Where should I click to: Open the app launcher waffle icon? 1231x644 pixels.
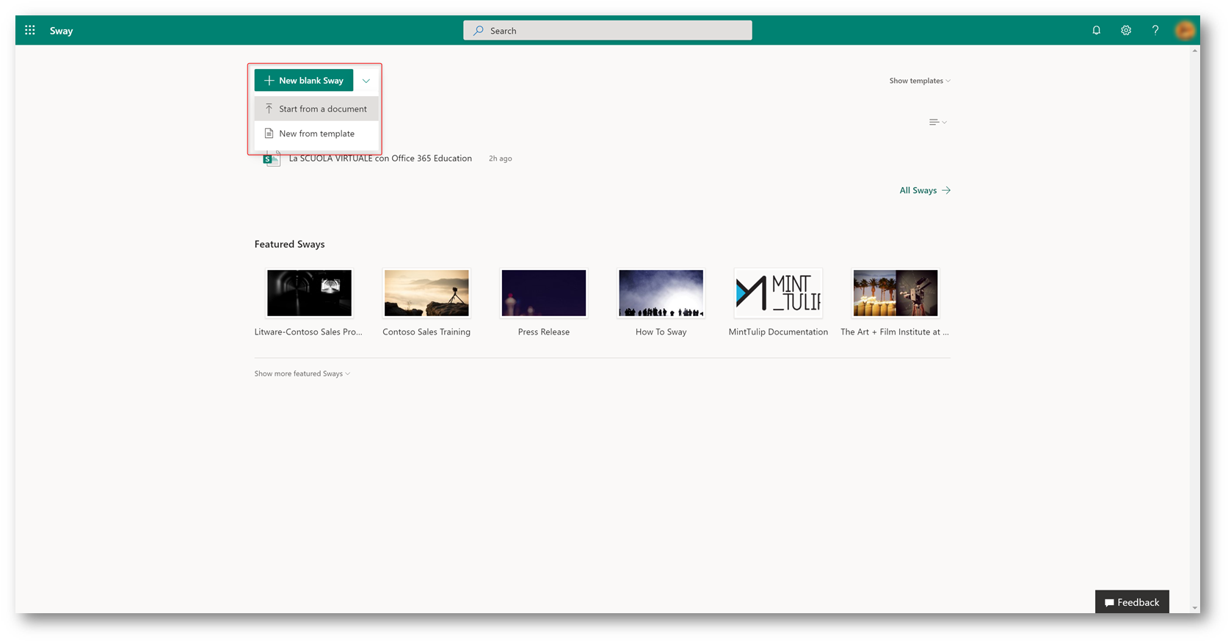click(30, 30)
